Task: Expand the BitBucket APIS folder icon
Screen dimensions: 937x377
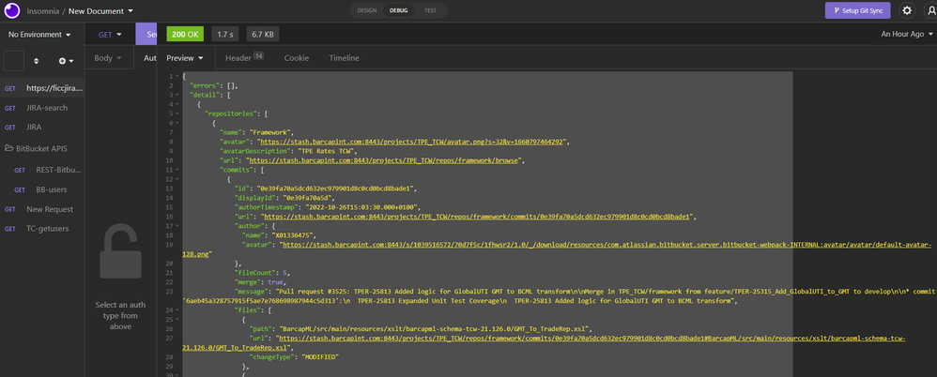Action: point(8,148)
